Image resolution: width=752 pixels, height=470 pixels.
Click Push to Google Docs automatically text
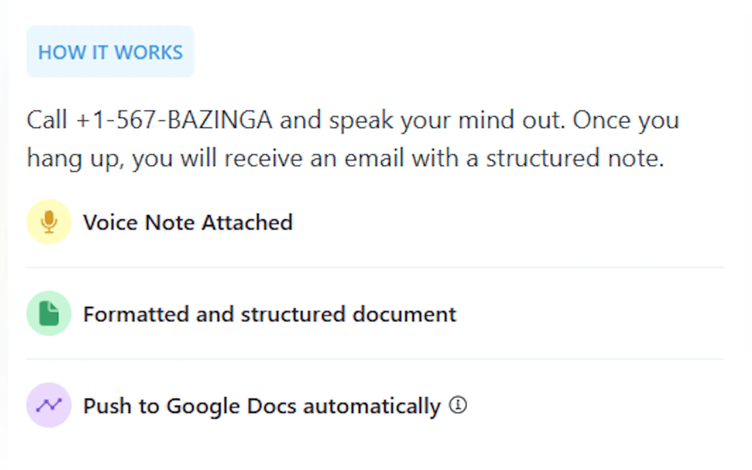click(262, 406)
